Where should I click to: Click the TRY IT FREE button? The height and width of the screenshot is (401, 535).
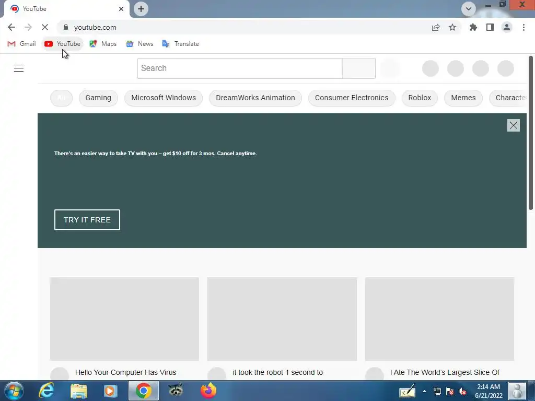click(87, 220)
